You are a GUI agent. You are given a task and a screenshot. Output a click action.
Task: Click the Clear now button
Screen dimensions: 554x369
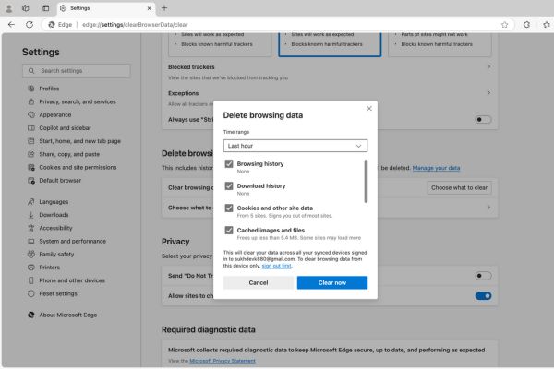tap(332, 282)
